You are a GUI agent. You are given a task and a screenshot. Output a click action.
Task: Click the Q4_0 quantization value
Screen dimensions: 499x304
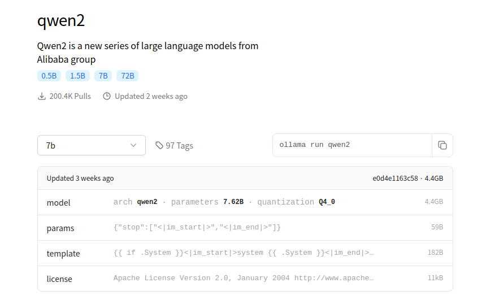(x=327, y=202)
